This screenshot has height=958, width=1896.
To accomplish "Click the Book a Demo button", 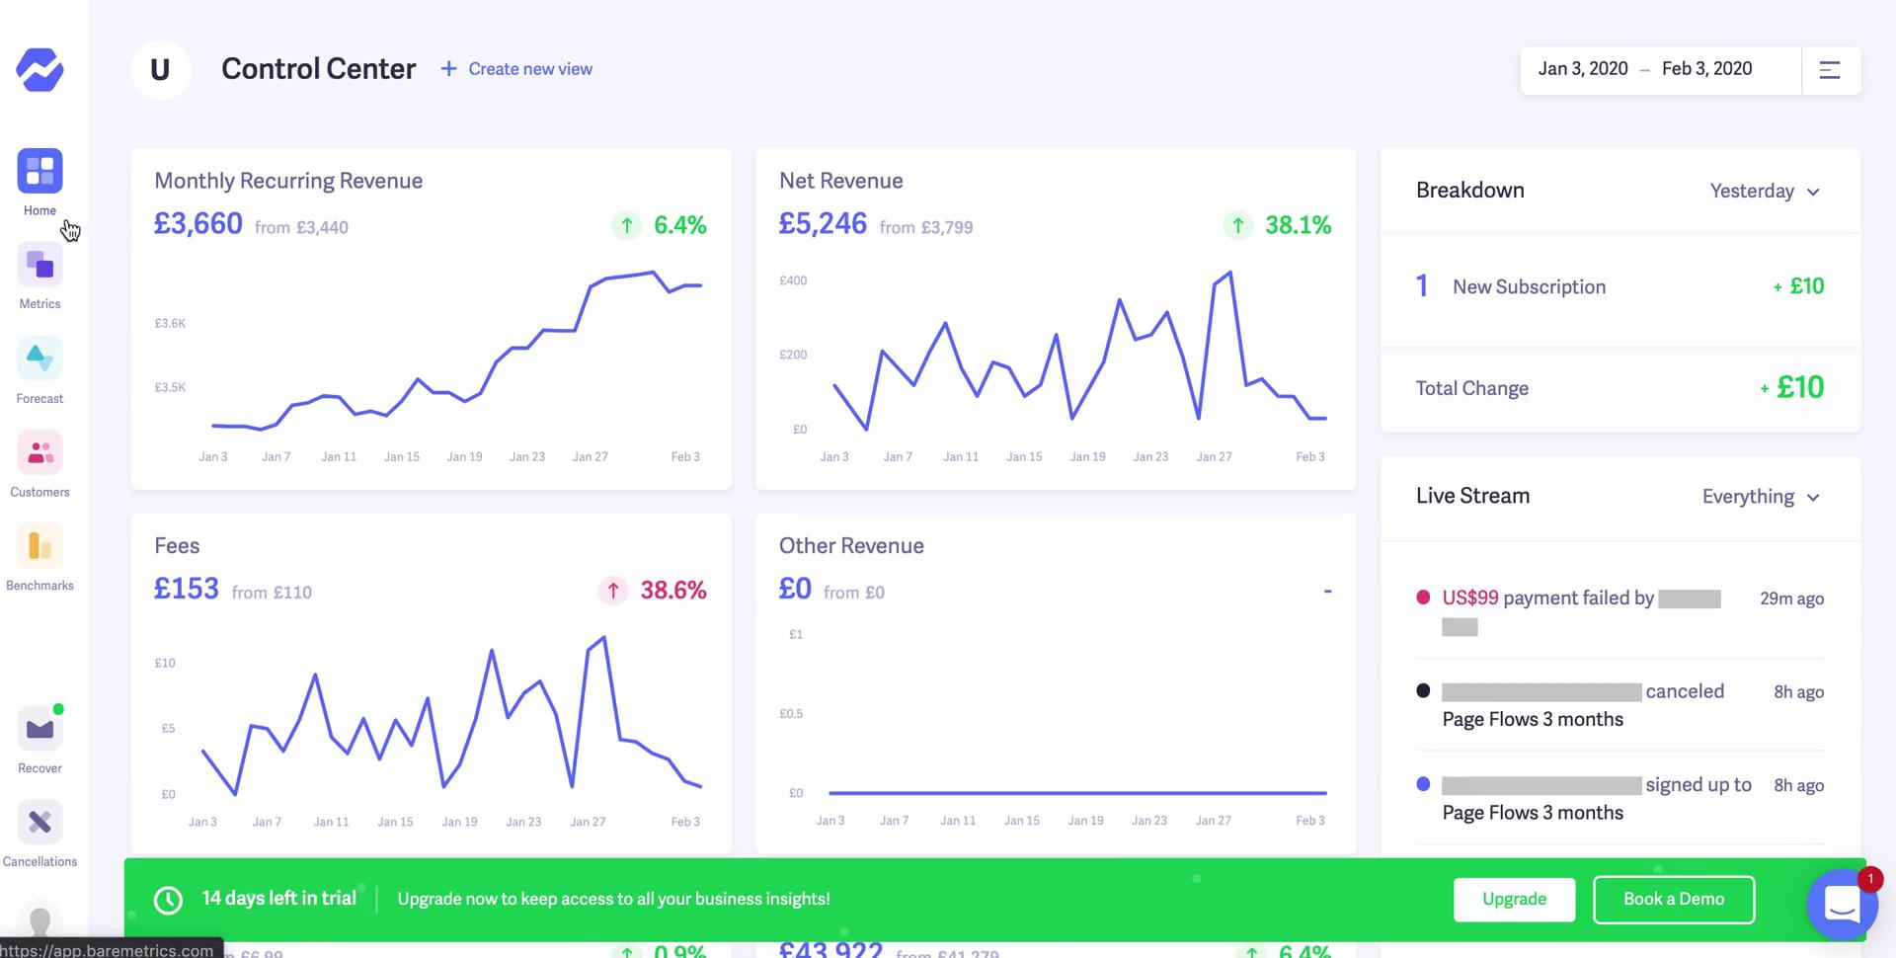I will tap(1674, 899).
